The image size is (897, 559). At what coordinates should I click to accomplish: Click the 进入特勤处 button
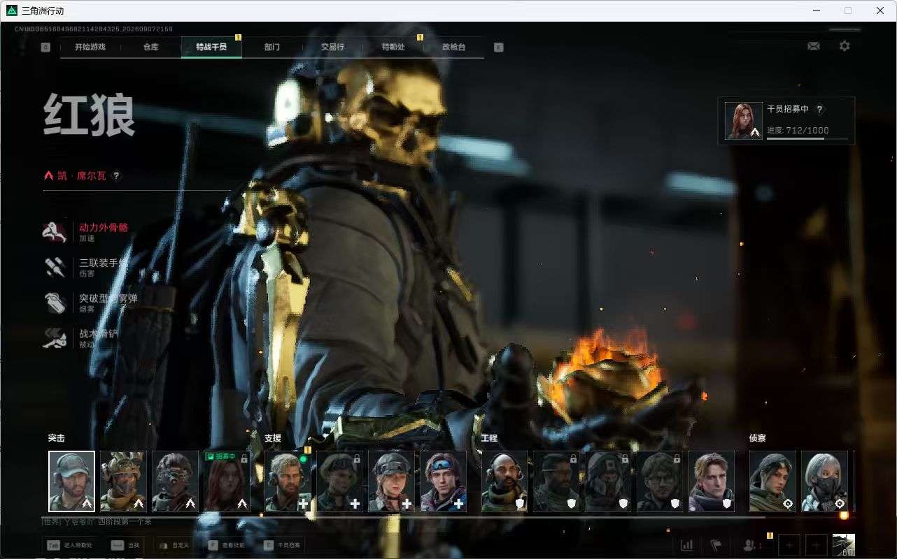pyautogui.click(x=69, y=545)
